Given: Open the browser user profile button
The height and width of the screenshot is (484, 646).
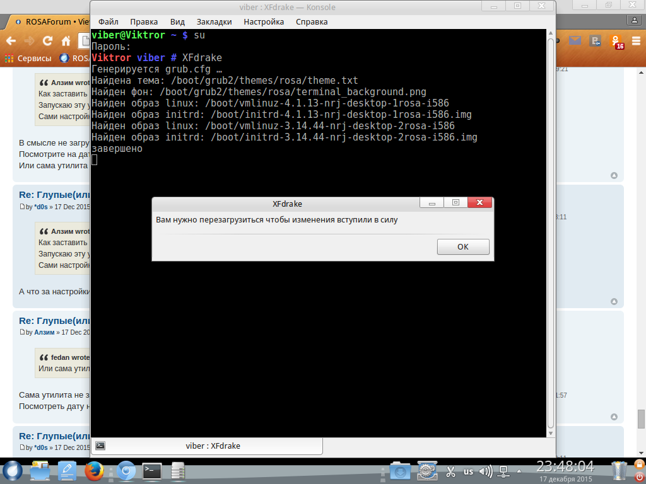Looking at the screenshot, I should 633,20.
